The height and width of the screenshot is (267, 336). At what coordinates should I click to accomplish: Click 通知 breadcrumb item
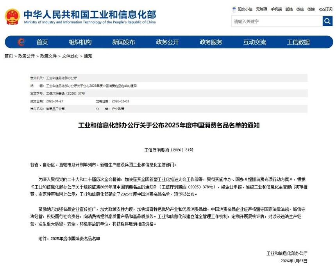pos(88,56)
